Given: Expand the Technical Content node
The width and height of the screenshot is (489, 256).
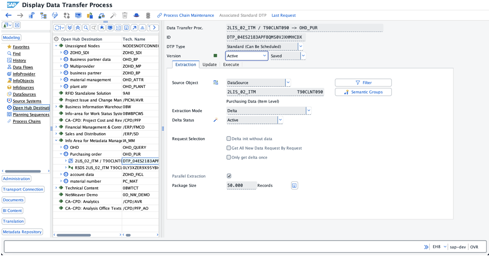Looking at the screenshot, I should (56, 188).
